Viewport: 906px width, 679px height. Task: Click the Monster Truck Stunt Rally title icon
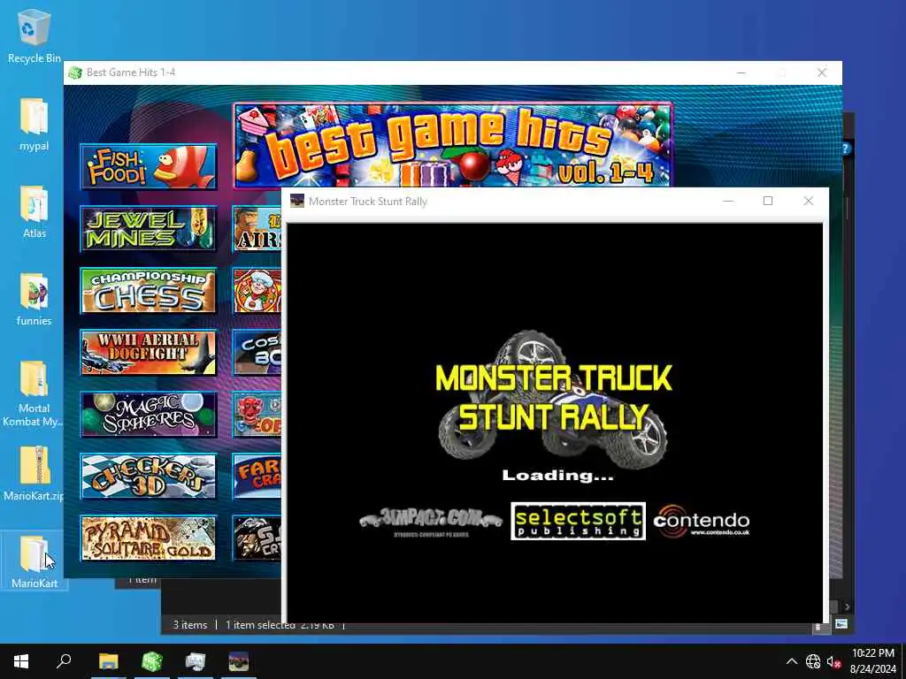pos(297,201)
